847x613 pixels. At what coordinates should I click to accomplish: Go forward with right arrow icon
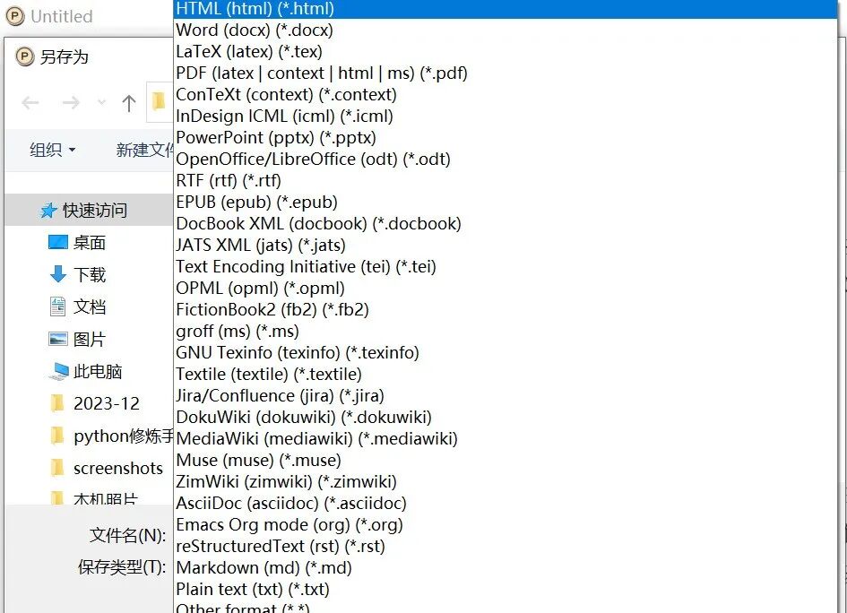pos(71,103)
